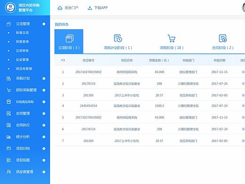This screenshot has height=184, width=245.
Task: Click the 申报部门 column header
Action: pyautogui.click(x=188, y=60)
